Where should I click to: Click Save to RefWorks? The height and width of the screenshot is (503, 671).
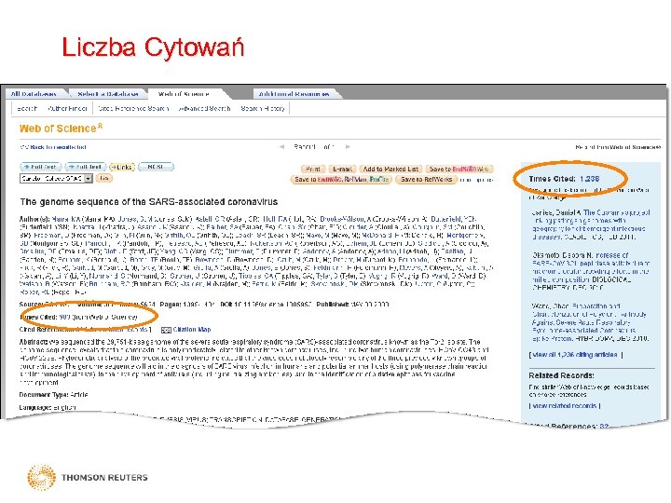[426, 179]
